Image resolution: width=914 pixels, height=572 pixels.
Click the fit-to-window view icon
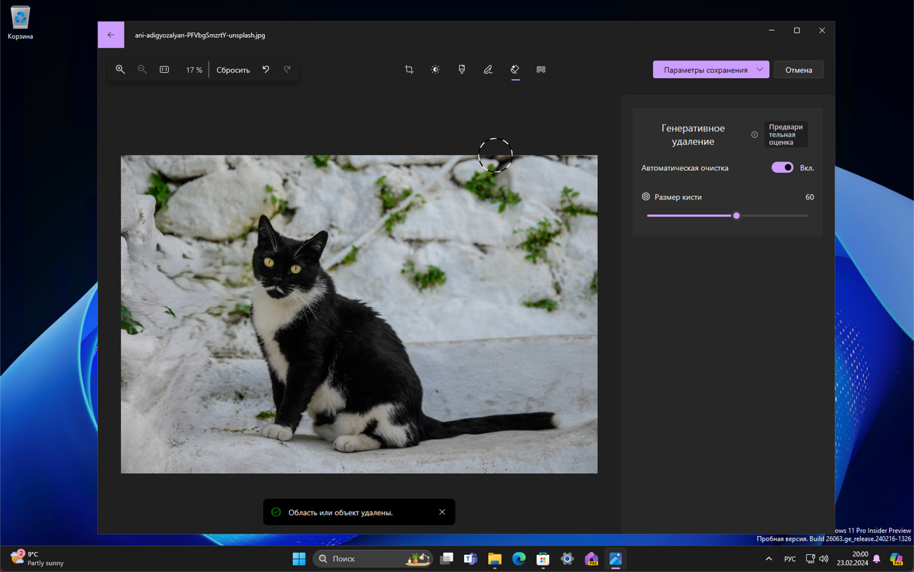(165, 70)
